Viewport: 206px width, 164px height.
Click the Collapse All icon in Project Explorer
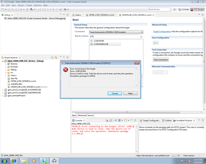[x=52, y=57]
